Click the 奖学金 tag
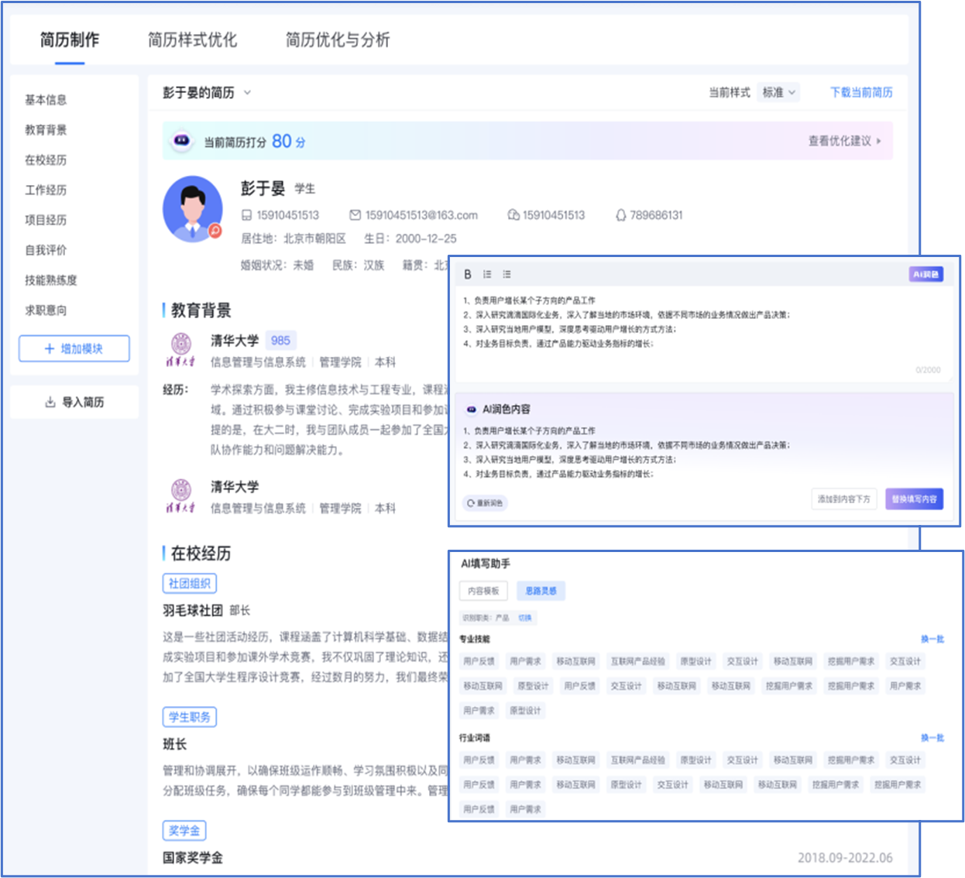965x878 pixels. 184,831
